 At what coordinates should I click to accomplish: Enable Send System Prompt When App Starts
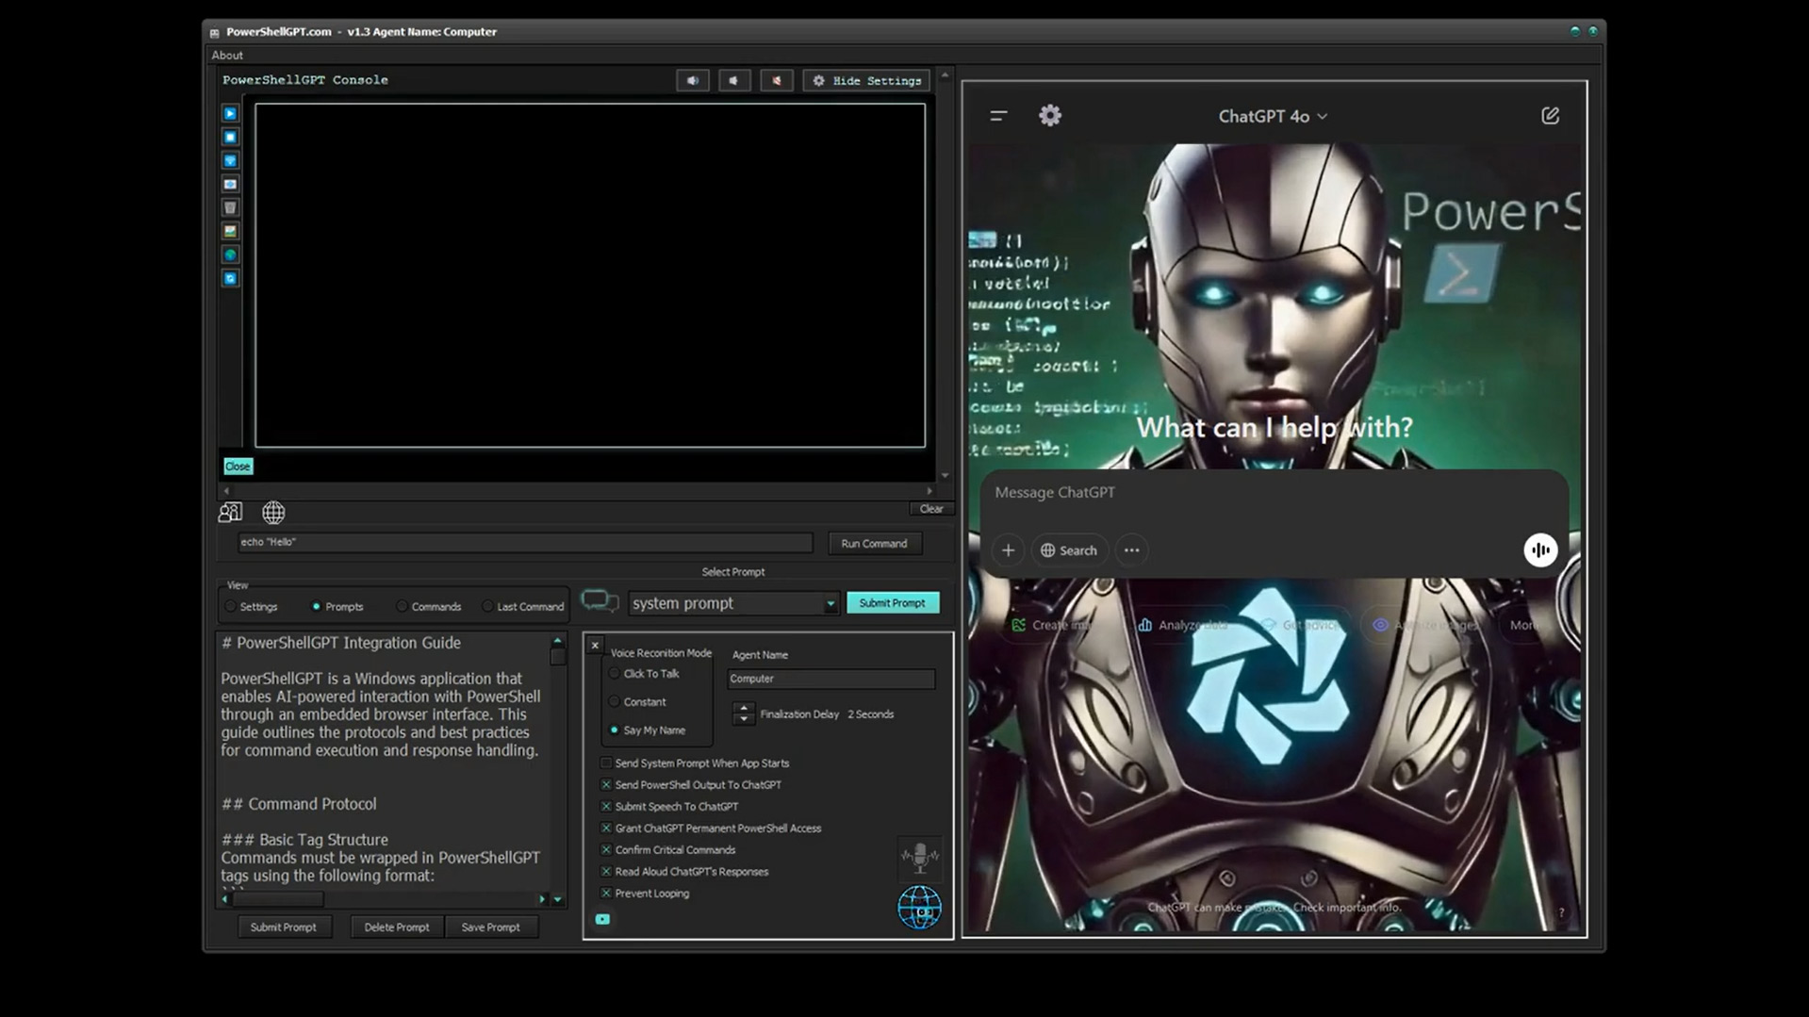[606, 763]
